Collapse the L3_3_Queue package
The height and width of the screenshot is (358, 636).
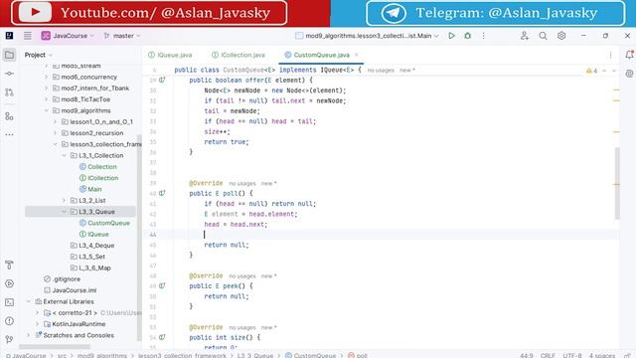tap(64, 212)
